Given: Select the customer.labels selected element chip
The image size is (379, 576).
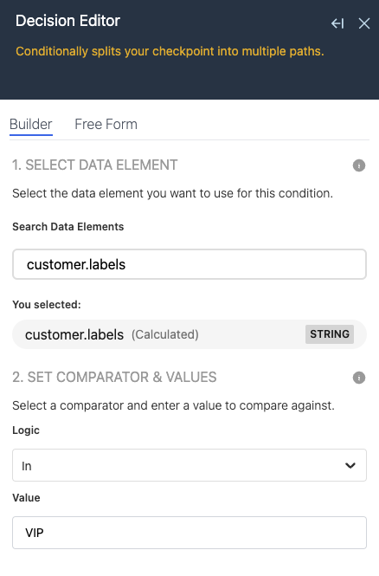Looking at the screenshot, I should pos(189,334).
